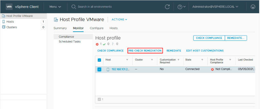The image size is (260, 109).
Task: Click the green compliant check icon
Action: 104,44
